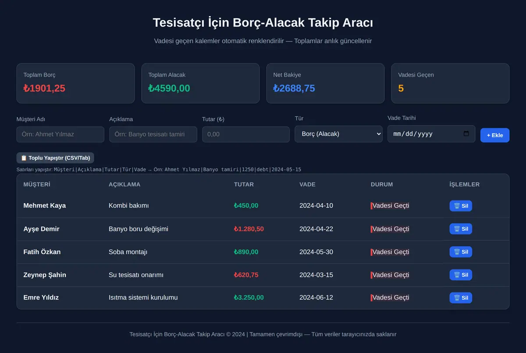This screenshot has height=353, width=526.
Task: Click description Kombi bakımı
Action: [129, 206]
